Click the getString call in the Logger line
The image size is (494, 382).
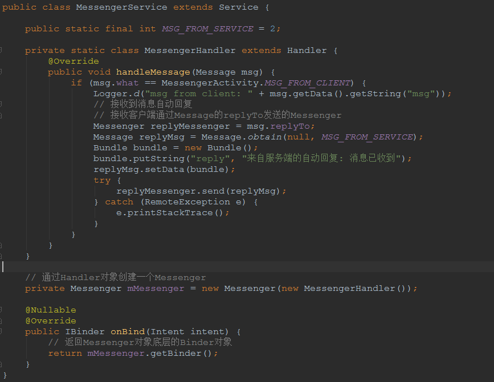click(x=375, y=94)
